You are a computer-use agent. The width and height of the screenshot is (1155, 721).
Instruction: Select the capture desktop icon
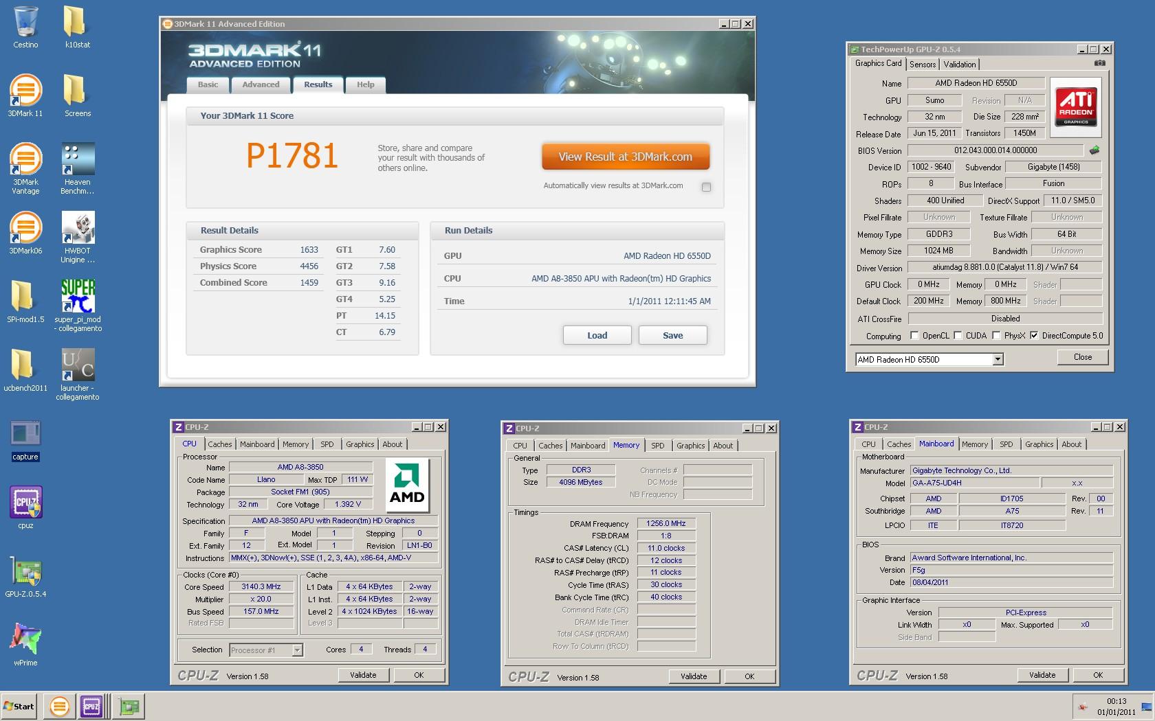pyautogui.click(x=25, y=441)
